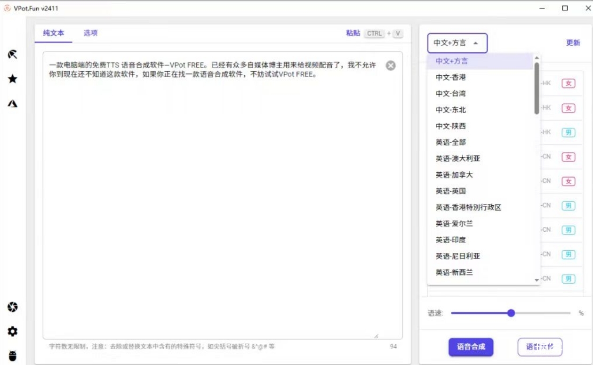Click the VPot.Fun logo in title bar

pos(7,8)
